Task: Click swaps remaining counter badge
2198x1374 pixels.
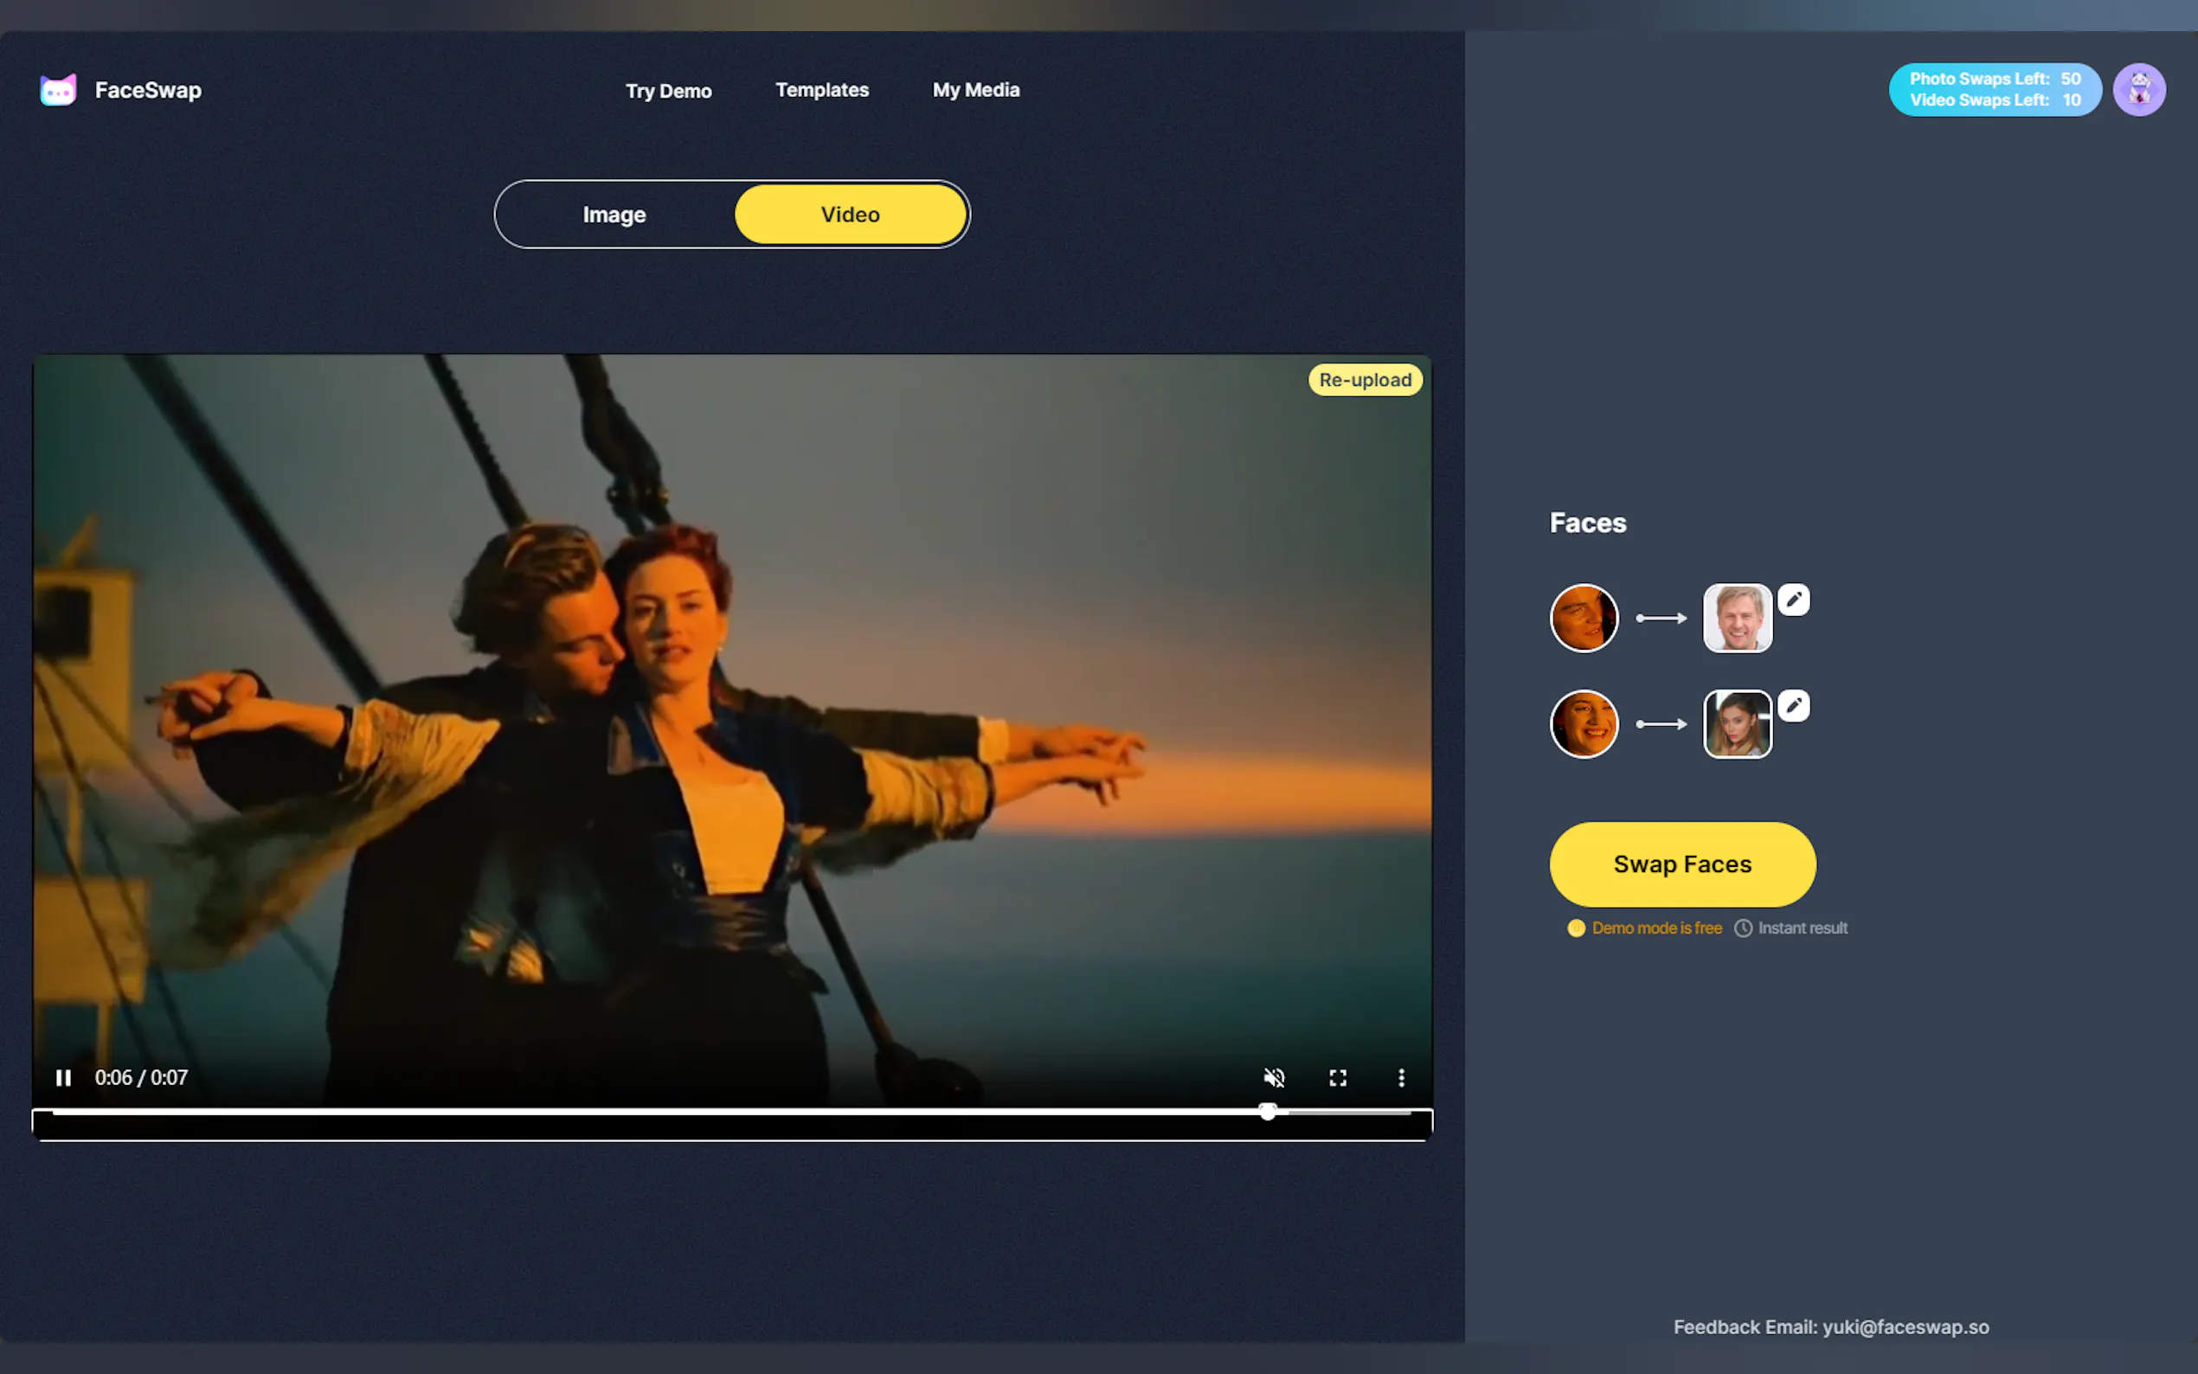Action: point(1995,90)
